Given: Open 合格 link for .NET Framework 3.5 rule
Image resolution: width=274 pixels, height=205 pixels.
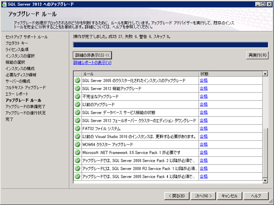Looking at the screenshot, I should [204, 153].
